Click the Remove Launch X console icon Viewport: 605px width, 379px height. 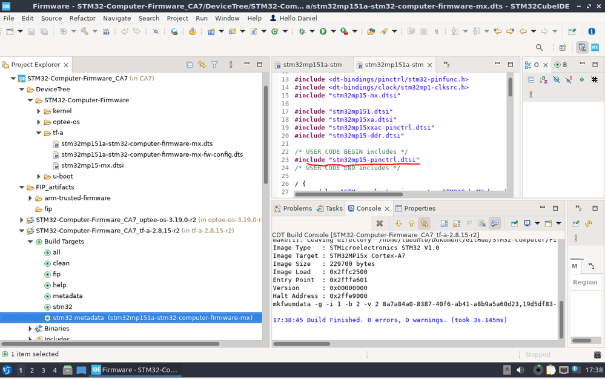[380, 223]
